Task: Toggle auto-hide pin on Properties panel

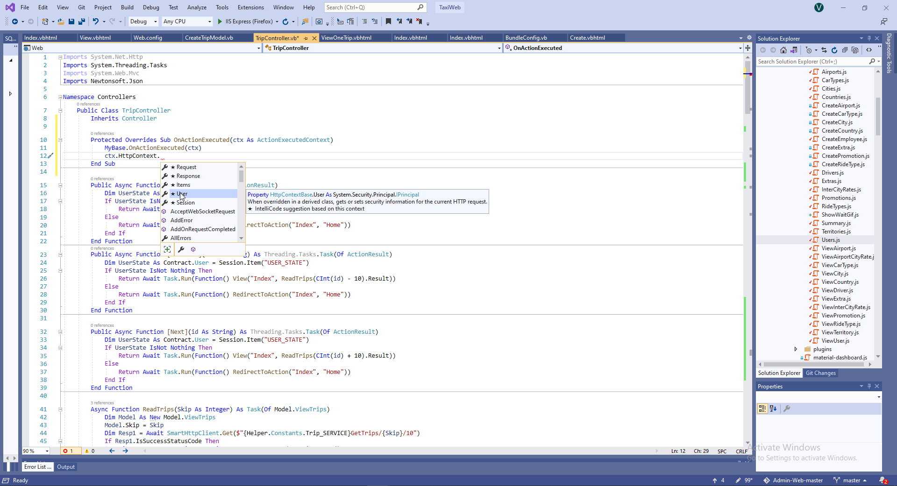Action: (x=869, y=386)
